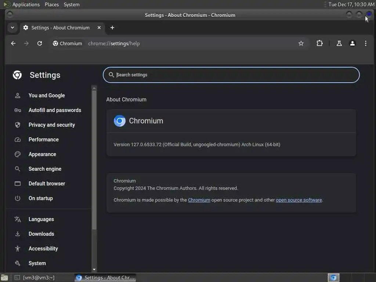Click the Chromium site info chip
This screenshot has height=282, width=376.
(68, 43)
